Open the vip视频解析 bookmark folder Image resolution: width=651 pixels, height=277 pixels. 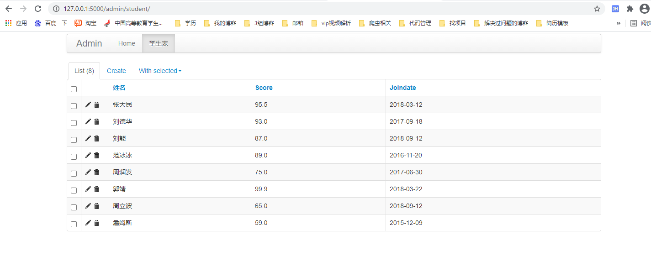tap(331, 23)
